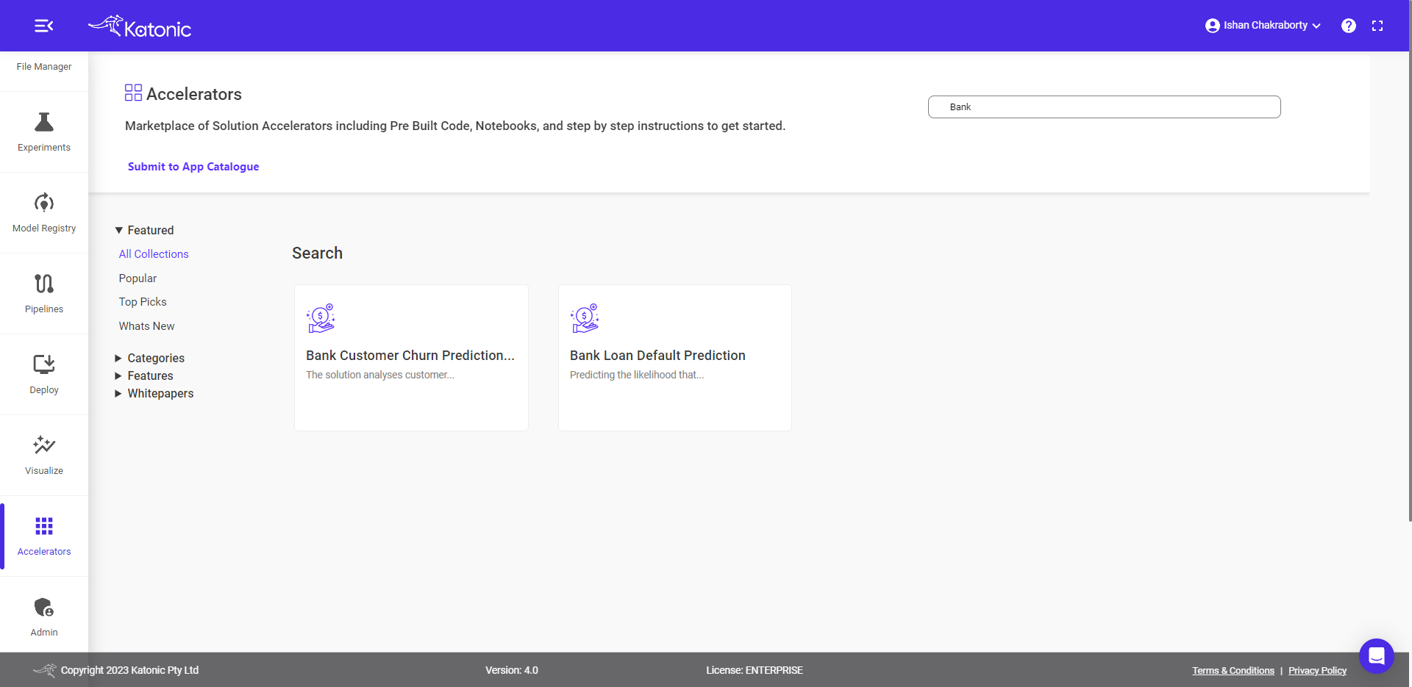
Task: Open Bank Loan Default Prediction title
Action: click(657, 356)
